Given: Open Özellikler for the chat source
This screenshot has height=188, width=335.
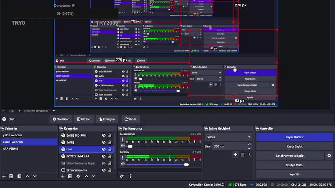Looking at the screenshot, I should click(x=61, y=119).
